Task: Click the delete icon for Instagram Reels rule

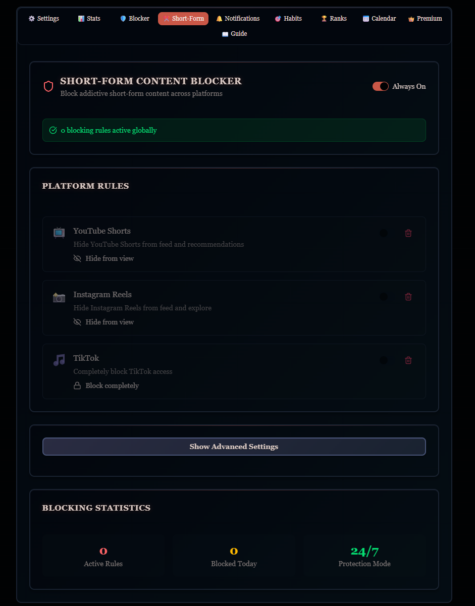Action: [408, 297]
